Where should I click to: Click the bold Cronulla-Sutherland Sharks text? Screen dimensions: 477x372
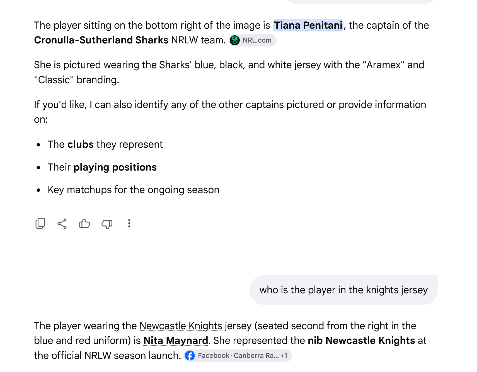coord(101,40)
